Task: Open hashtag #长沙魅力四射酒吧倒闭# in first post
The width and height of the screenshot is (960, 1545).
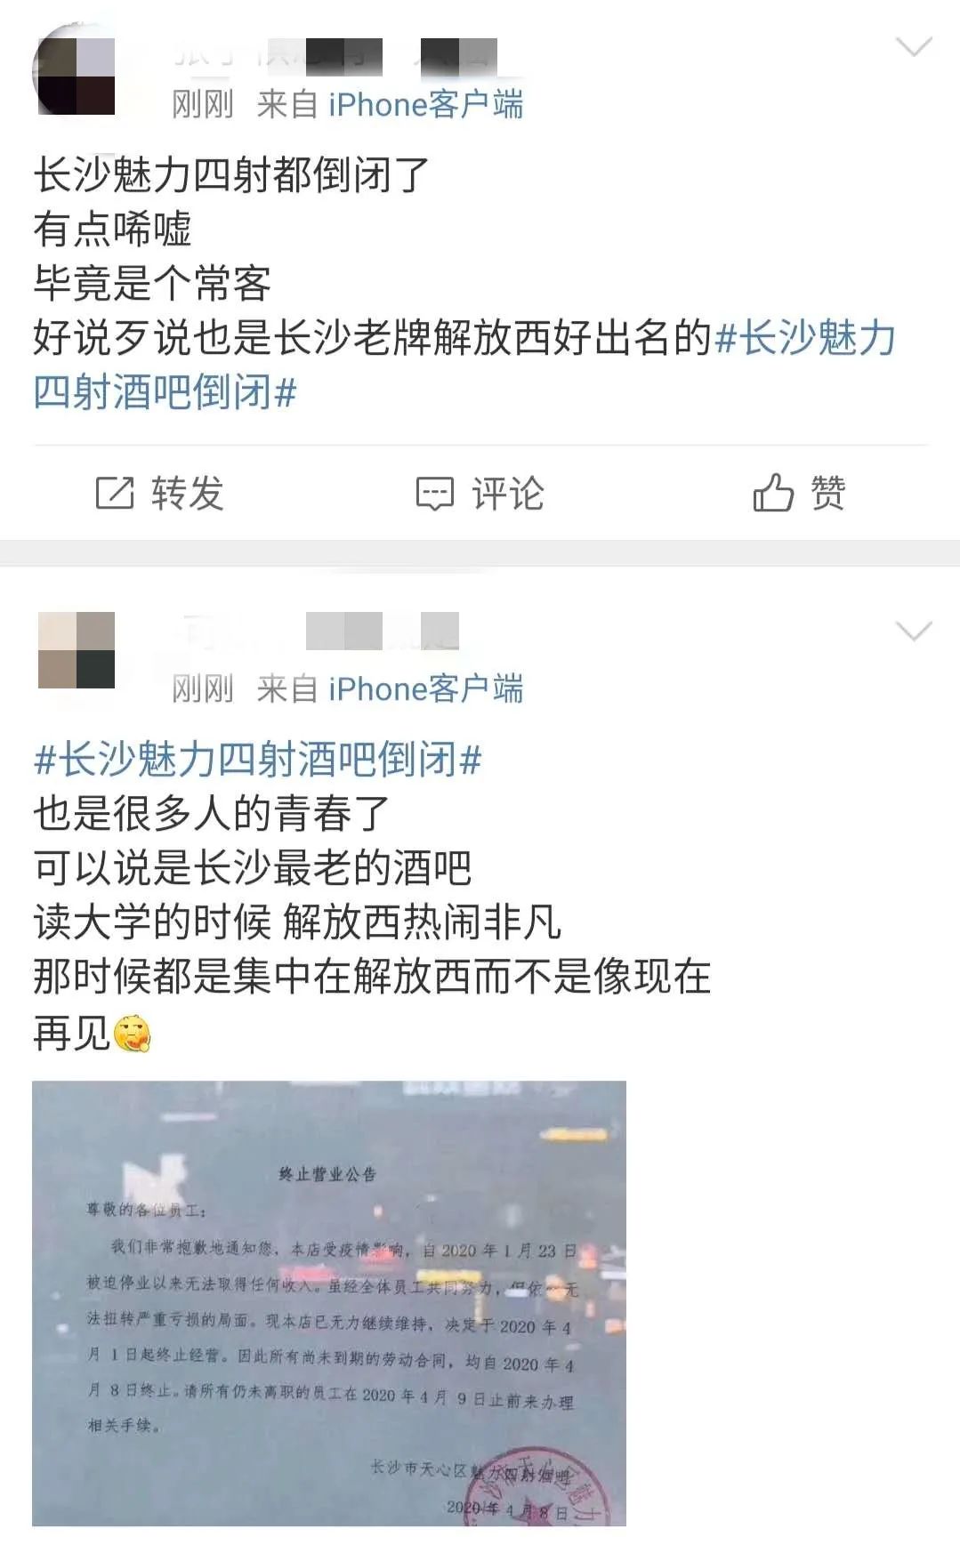Action: point(464,365)
